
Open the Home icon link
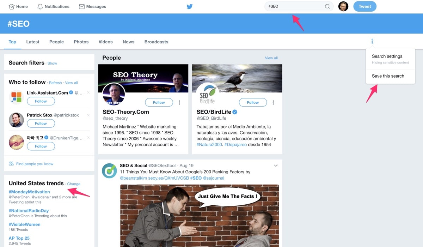coord(12,6)
